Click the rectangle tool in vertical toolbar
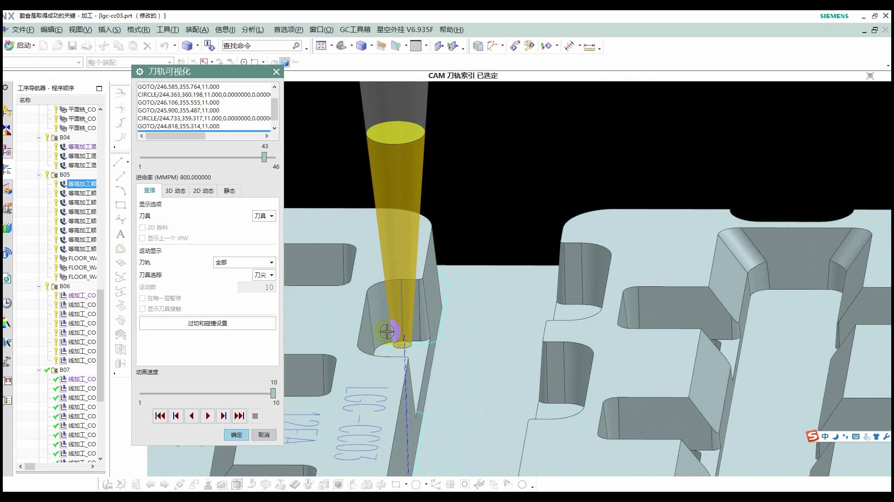This screenshot has height=502, width=894. coord(121,205)
